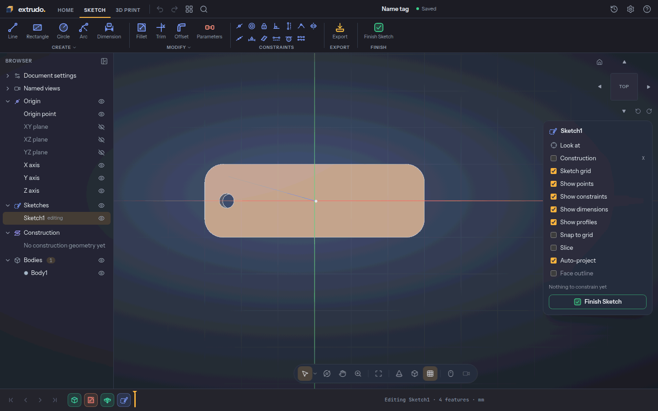This screenshot has width=658, height=411.
Task: Click the TOP view cube face
Action: pyautogui.click(x=624, y=87)
